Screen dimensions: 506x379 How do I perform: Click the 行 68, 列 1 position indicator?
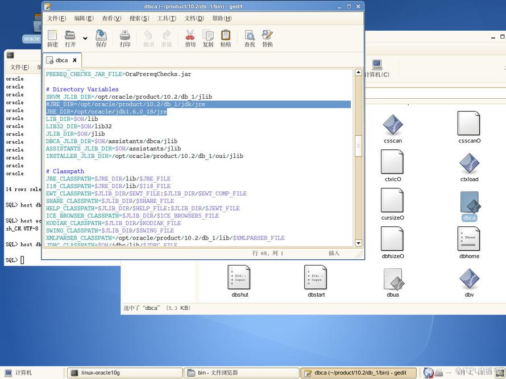268,253
